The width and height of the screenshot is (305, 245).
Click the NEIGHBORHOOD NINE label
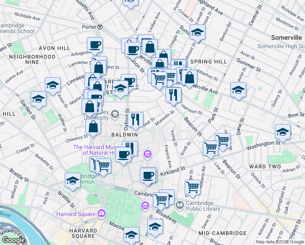point(32,59)
